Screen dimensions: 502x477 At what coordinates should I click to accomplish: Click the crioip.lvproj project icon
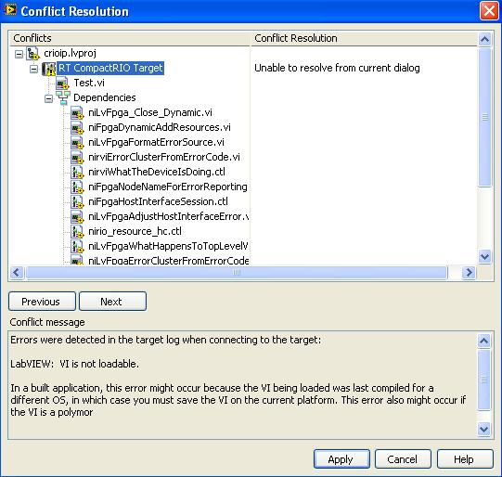pyautogui.click(x=33, y=54)
